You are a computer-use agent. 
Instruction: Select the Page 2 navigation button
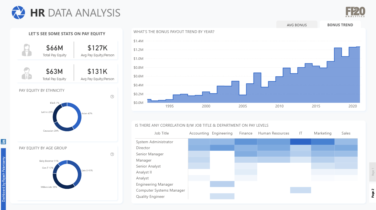coord(373,193)
